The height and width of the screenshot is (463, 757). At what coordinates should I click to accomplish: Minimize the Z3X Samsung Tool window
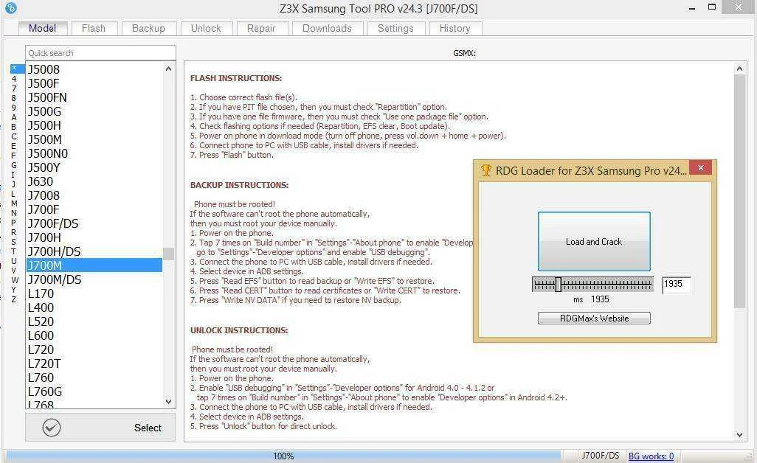[692, 8]
